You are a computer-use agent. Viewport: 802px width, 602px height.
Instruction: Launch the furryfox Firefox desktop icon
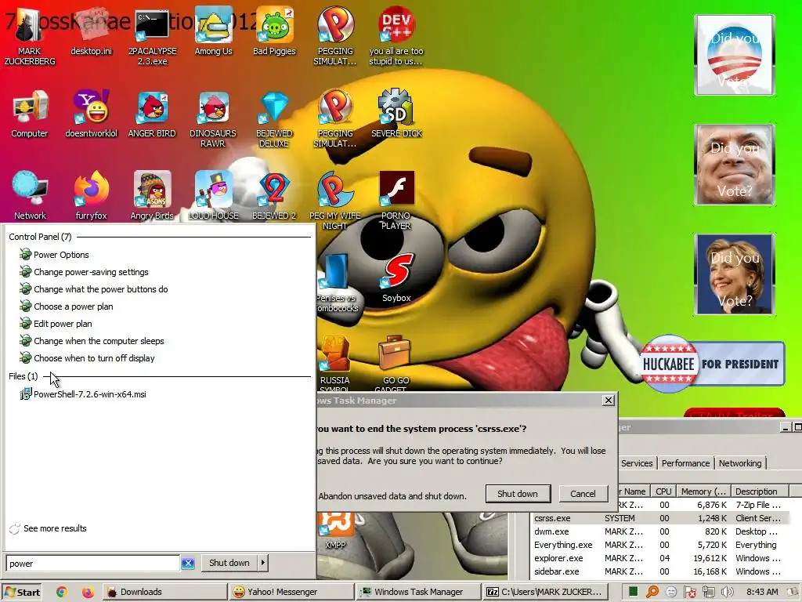91,195
